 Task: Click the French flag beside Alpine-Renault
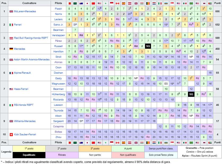pos(11,73)
